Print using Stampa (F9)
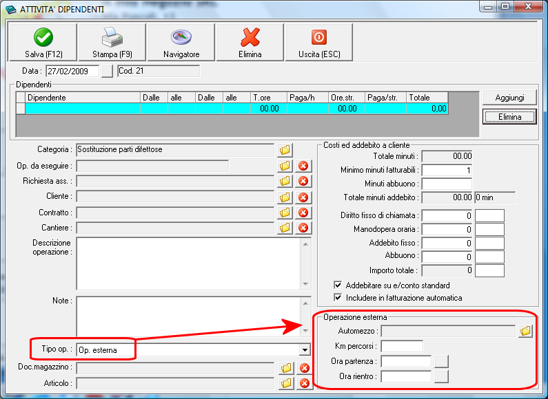Viewport: 548px width, 399px height. tap(112, 42)
